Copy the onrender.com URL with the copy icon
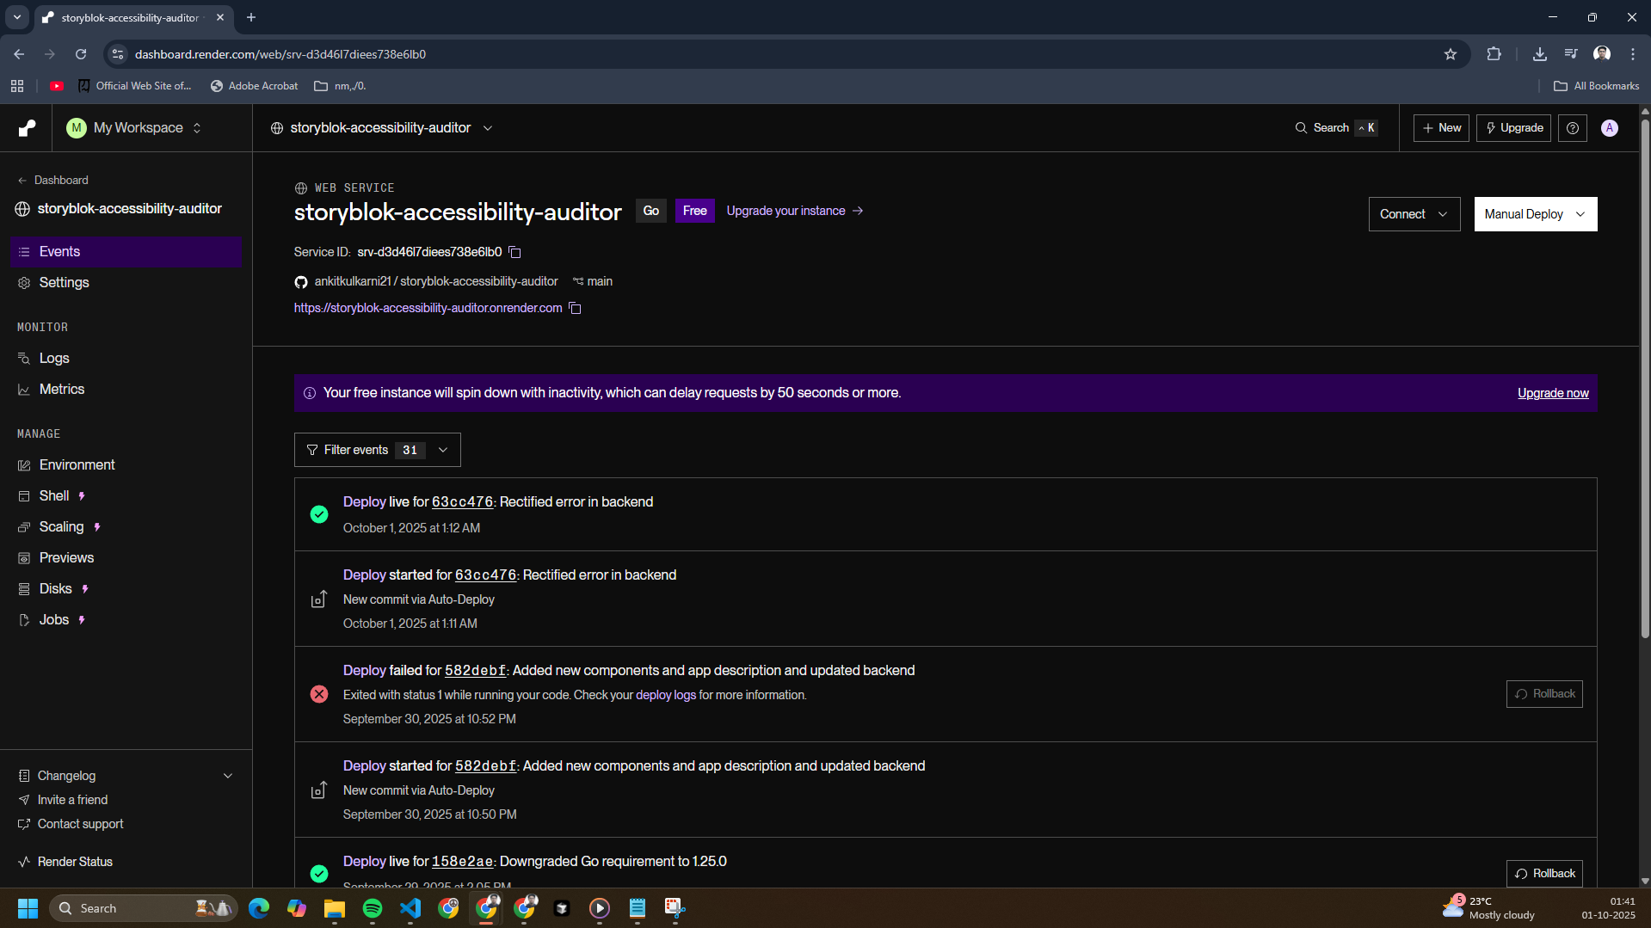 (575, 308)
